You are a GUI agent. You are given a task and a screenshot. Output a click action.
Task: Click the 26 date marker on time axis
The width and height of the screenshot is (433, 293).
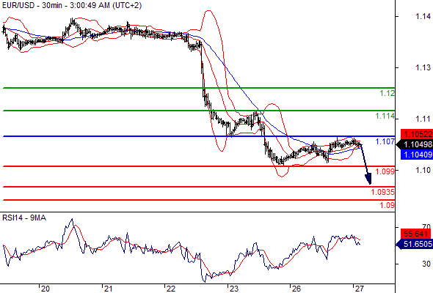pyautogui.click(x=296, y=289)
